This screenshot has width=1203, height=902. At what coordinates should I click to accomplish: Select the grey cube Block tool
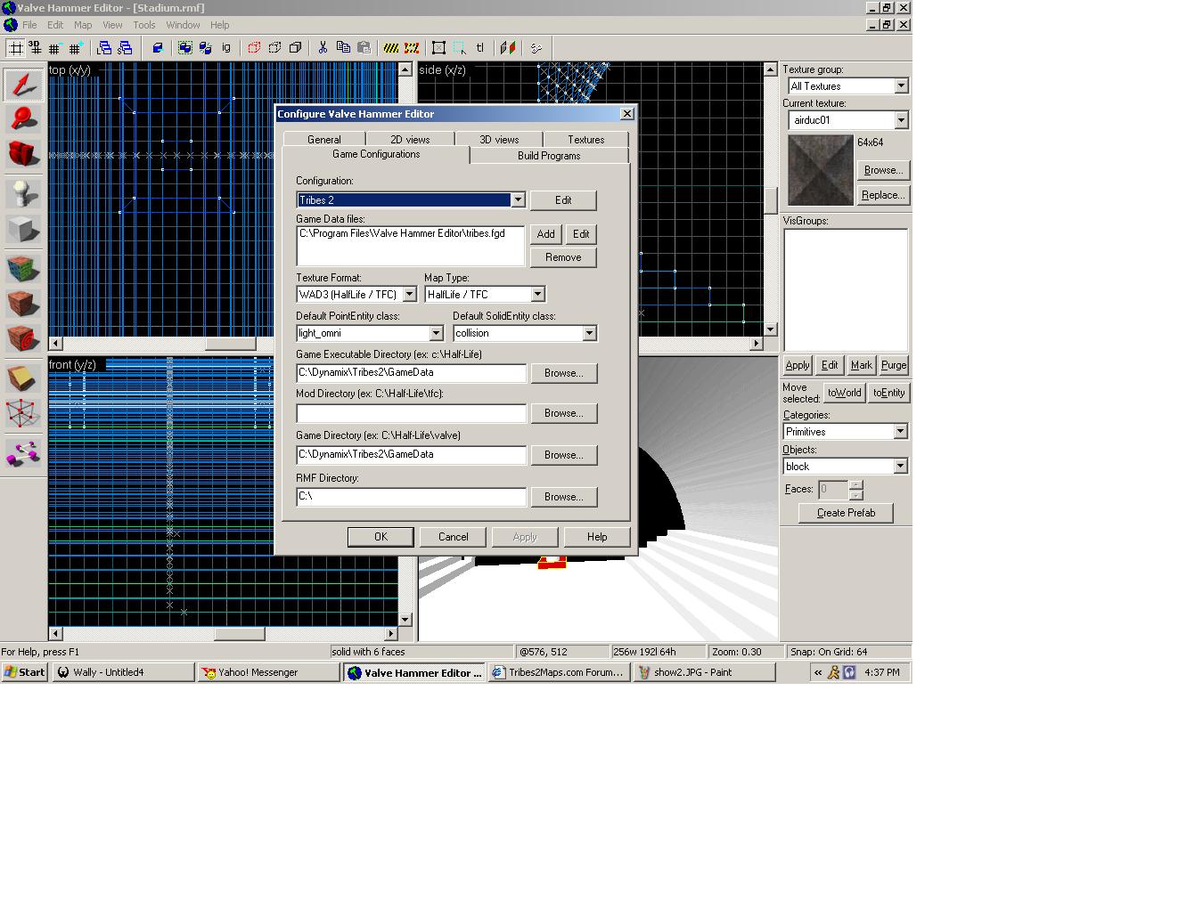tap(23, 229)
